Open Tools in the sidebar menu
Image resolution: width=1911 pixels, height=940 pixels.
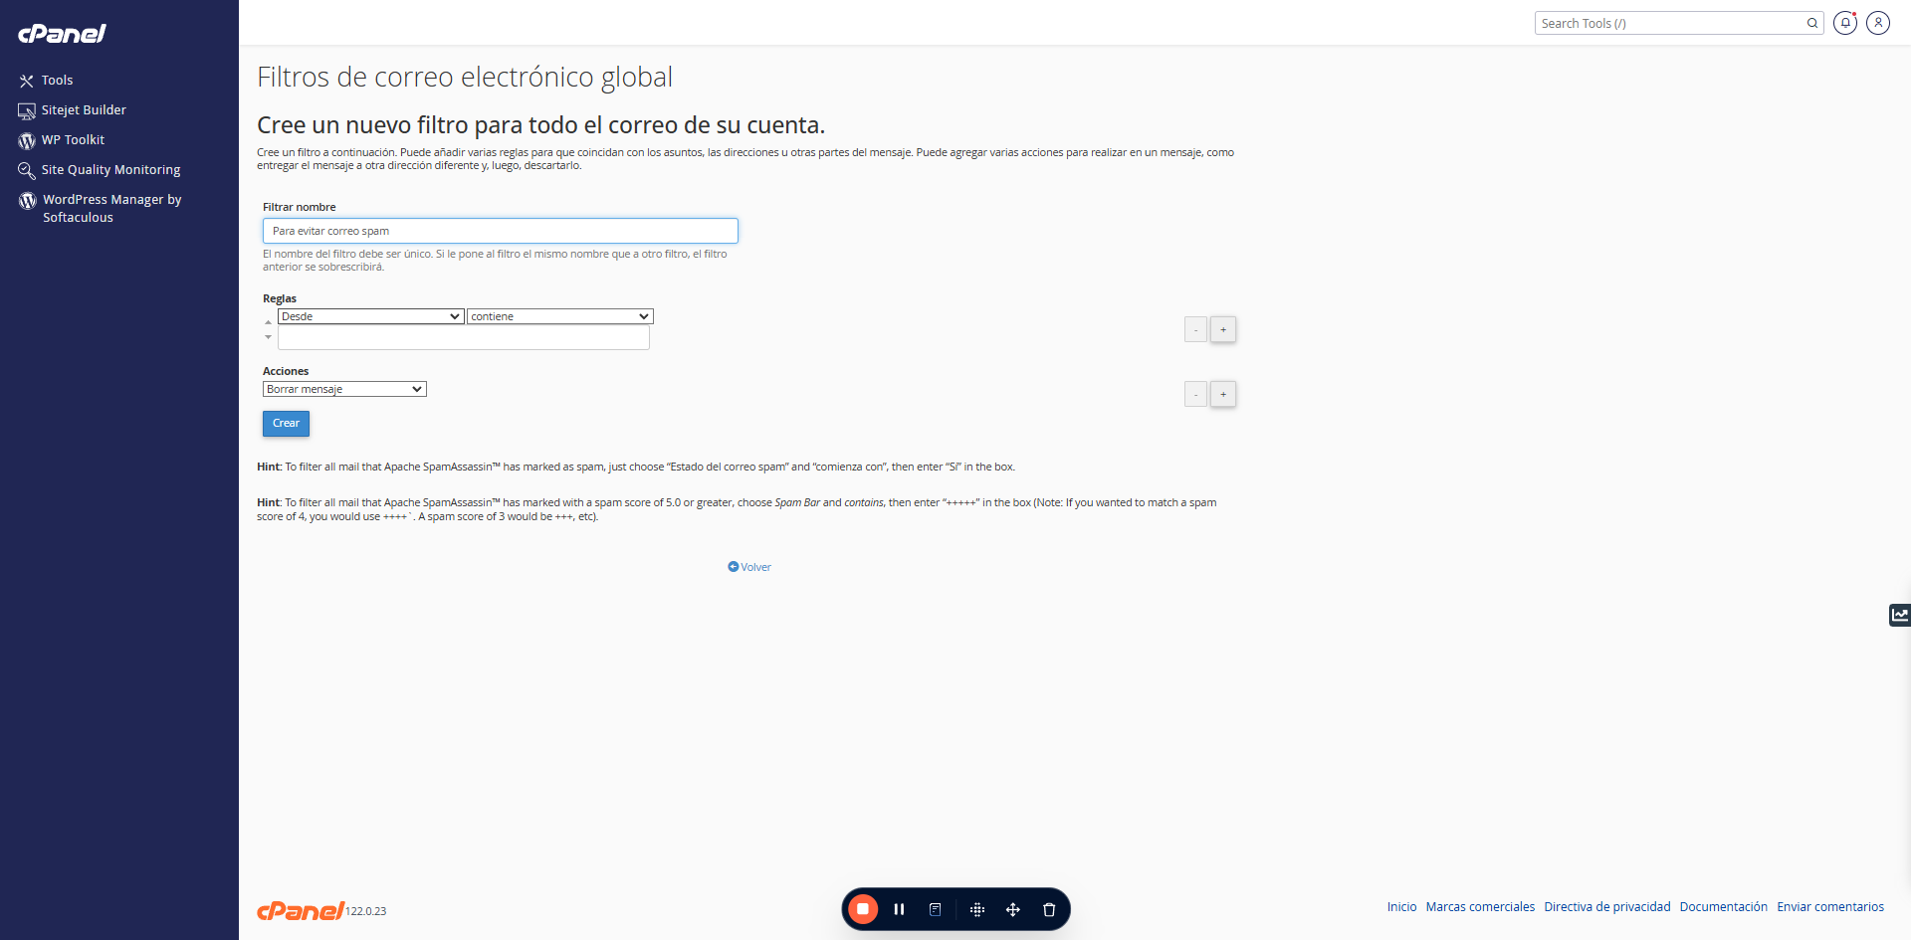[57, 81]
